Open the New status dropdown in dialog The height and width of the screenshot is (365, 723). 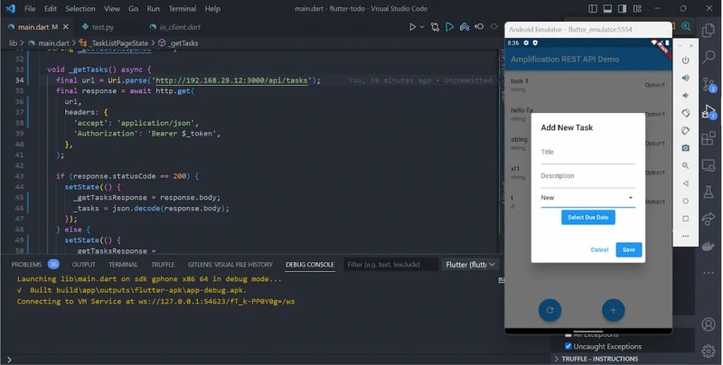tap(588, 198)
